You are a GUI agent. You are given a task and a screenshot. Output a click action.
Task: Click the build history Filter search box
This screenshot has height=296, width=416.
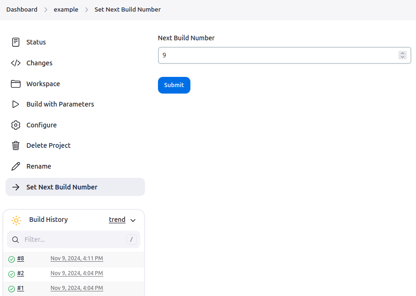pyautogui.click(x=74, y=239)
